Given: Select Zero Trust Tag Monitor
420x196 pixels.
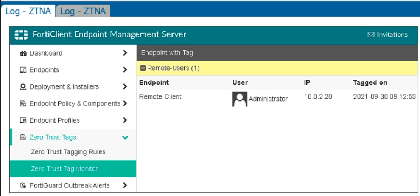Looking at the screenshot, I should 64,169.
